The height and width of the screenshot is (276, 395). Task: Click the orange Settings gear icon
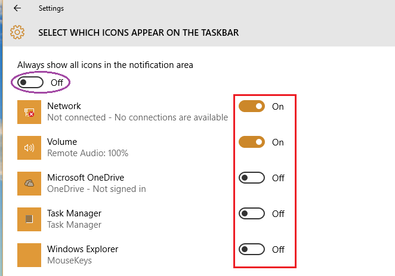(x=17, y=32)
